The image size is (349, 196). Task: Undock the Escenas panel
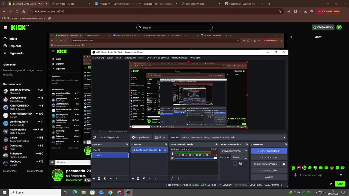point(127,145)
